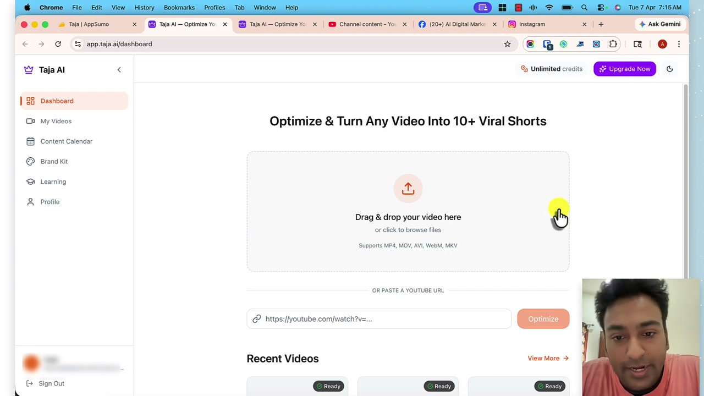Reload the current page

pyautogui.click(x=58, y=44)
